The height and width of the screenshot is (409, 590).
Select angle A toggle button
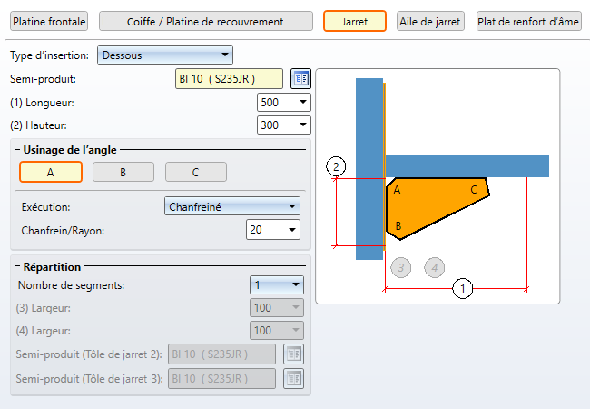pyautogui.click(x=51, y=171)
